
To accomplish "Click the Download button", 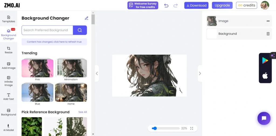I will click(x=196, y=5).
